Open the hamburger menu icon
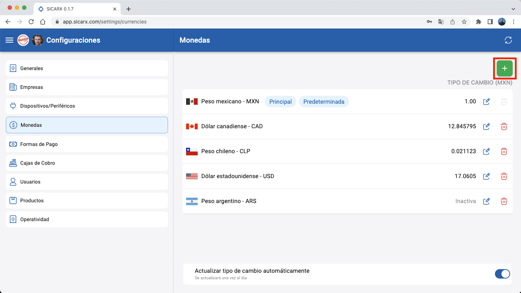This screenshot has width=521, height=293. click(x=9, y=40)
